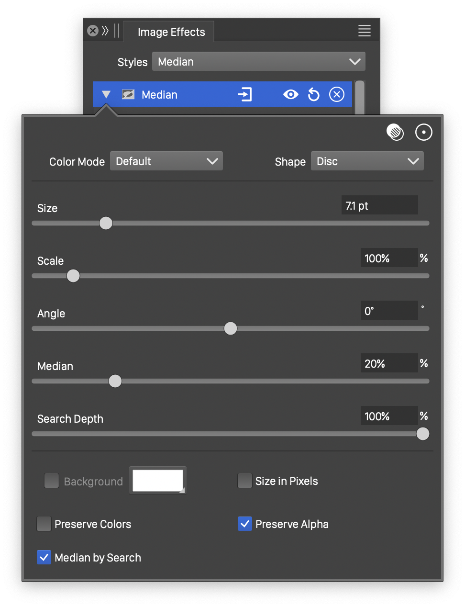This screenshot has height=607, width=465.
Task: Click the panel hamburger menu icon
Action: 364,31
